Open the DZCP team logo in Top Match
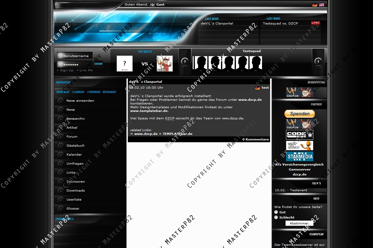Screen dimensions: 373x248 (165, 64)
